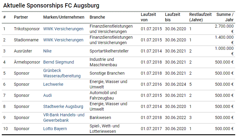
Task: Open Grünbeck Wasseraufbereitung link
Action: tap(62, 73)
